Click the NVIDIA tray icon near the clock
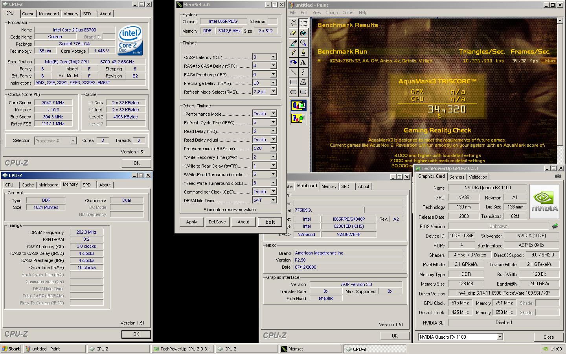This screenshot has height=354, width=566. [545, 348]
